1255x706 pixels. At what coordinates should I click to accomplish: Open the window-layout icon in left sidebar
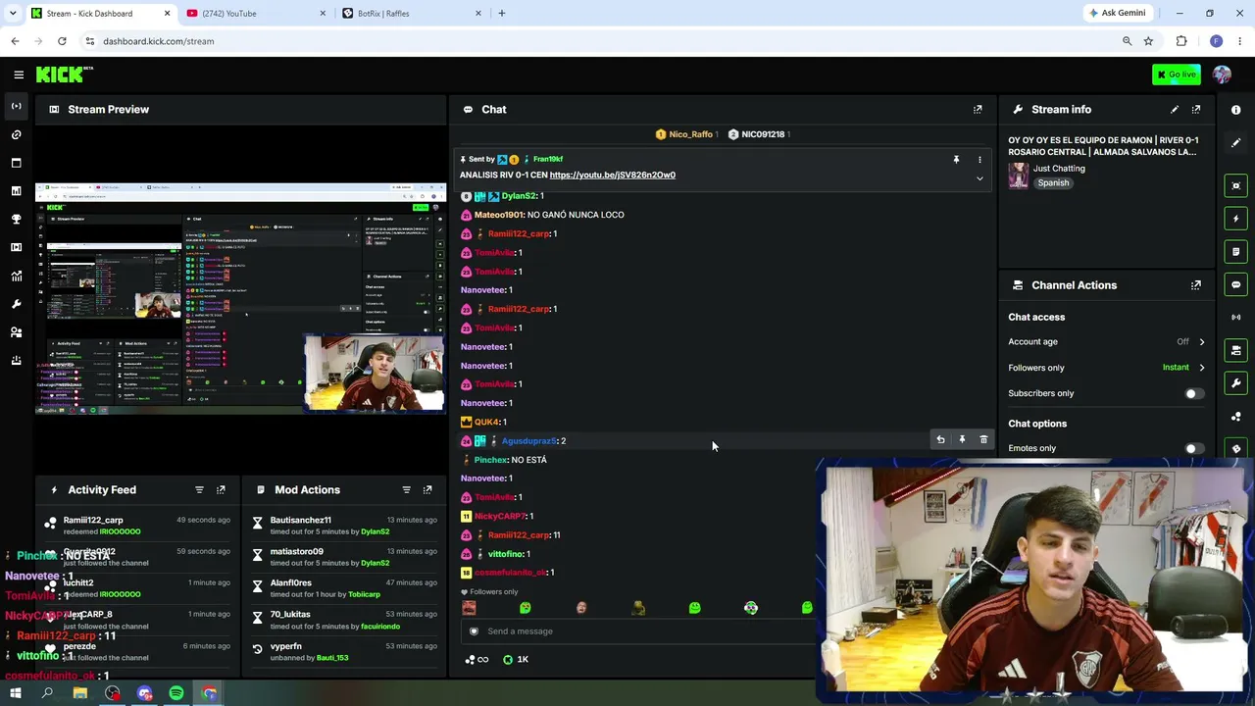16,163
